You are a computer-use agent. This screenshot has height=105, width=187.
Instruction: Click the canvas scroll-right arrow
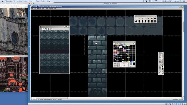[x=181, y=98]
